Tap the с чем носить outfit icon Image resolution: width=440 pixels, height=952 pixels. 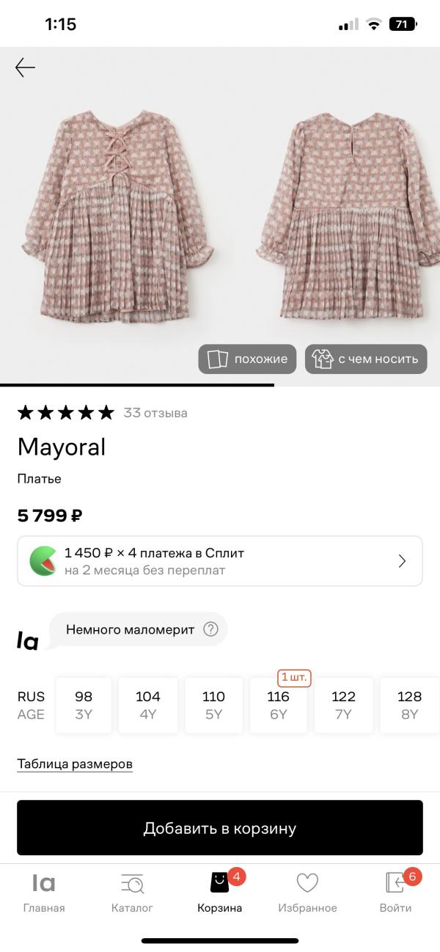[x=323, y=359]
